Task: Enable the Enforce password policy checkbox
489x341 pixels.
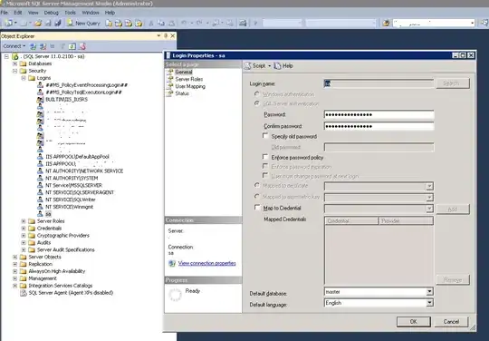Action: 265,157
